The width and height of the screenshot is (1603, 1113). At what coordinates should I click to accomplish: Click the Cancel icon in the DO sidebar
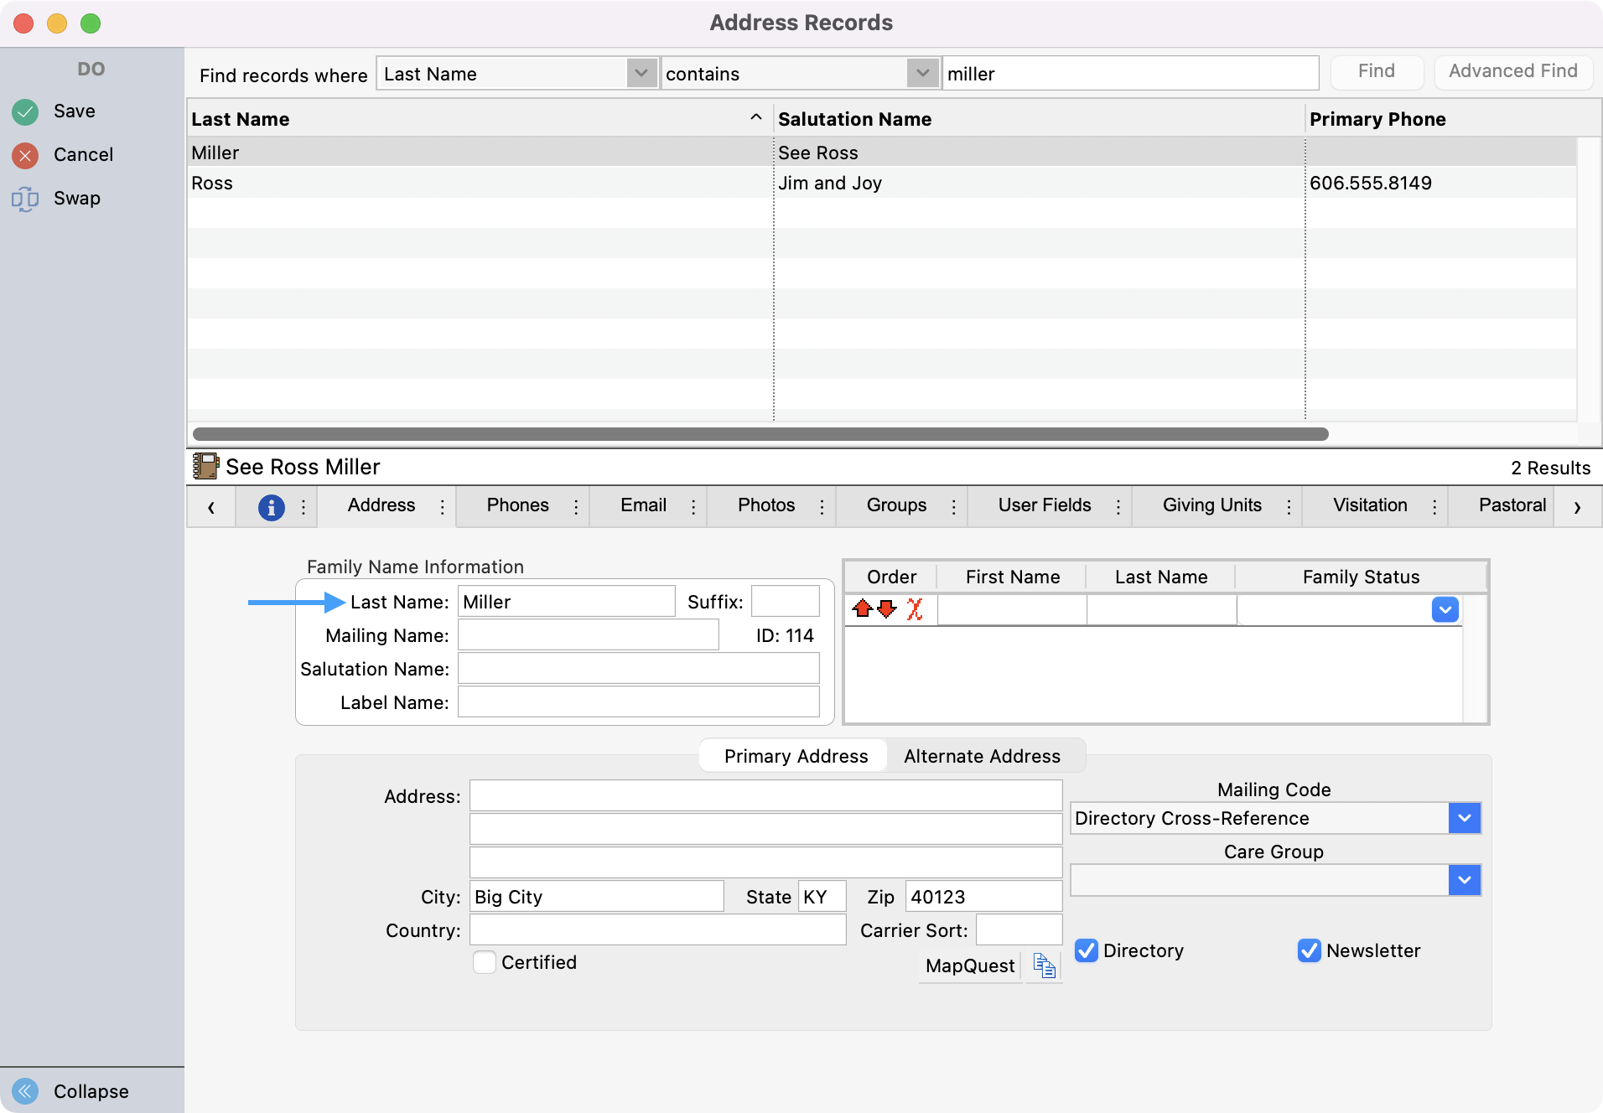tap(24, 154)
